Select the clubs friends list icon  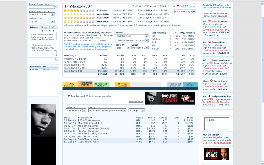point(53,27)
